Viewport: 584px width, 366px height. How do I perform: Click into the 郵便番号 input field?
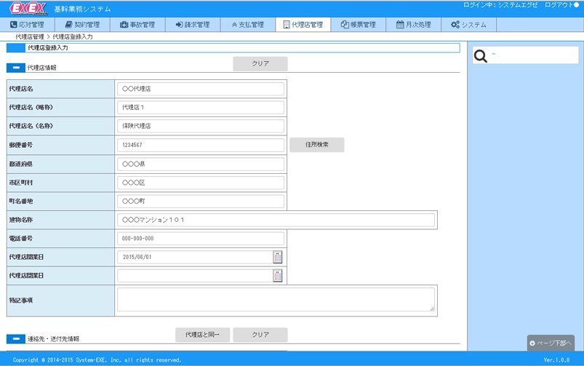(x=200, y=145)
